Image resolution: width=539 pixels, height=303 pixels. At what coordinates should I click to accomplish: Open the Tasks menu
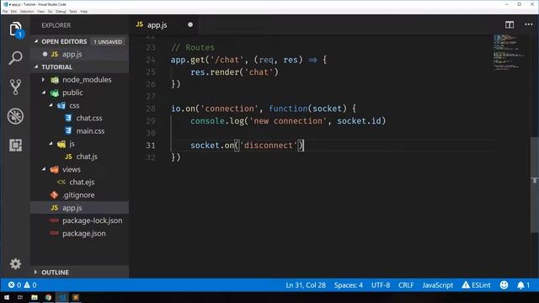[x=73, y=11]
